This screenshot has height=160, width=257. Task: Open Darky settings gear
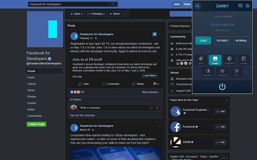pyautogui.click(x=247, y=6)
